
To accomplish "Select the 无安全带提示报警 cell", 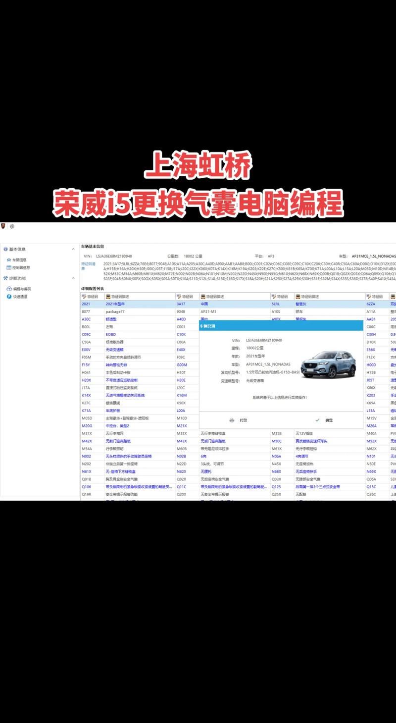I will [x=235, y=494].
